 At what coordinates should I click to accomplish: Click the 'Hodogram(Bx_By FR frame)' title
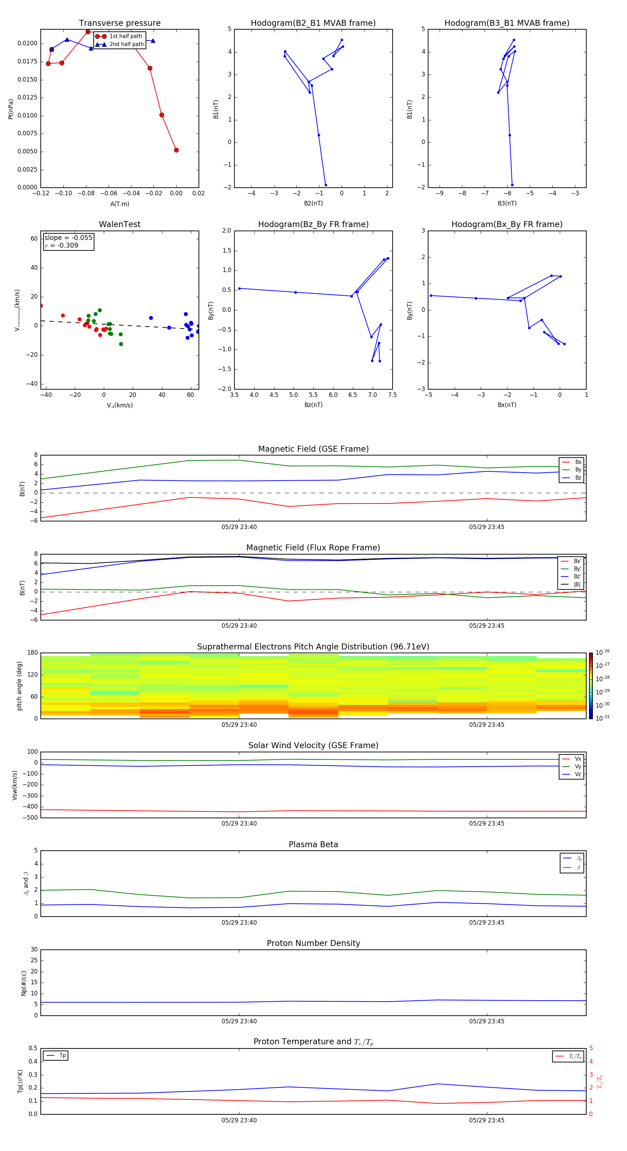tap(507, 224)
